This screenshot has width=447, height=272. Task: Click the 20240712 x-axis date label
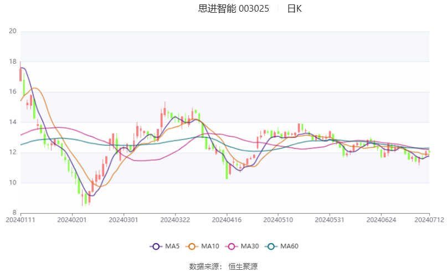(x=429, y=220)
